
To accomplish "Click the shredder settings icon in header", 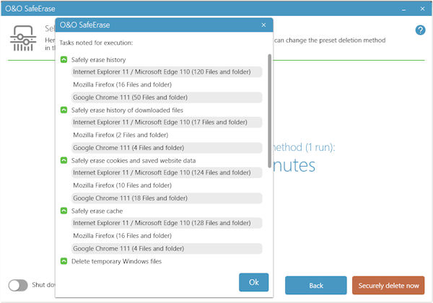I will point(23,38).
